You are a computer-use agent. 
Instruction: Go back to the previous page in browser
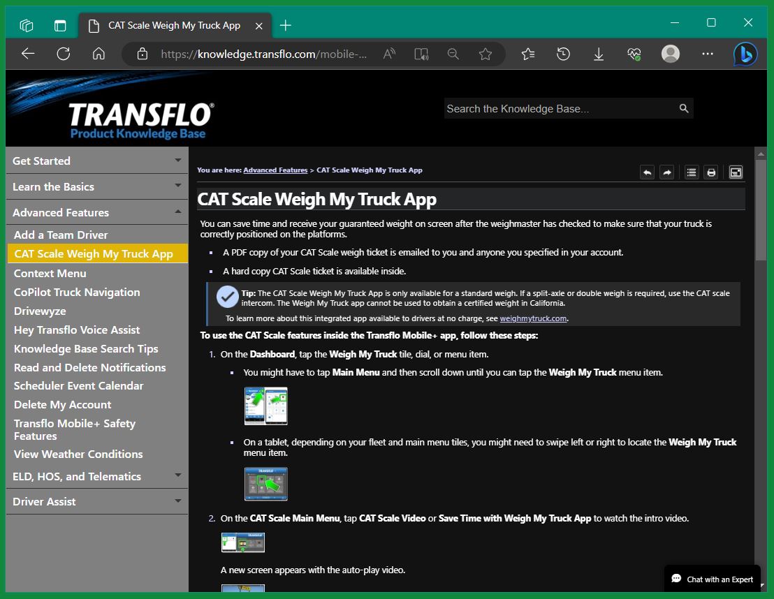pos(28,54)
